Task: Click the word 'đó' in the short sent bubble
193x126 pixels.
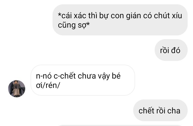Action: (x=176, y=50)
